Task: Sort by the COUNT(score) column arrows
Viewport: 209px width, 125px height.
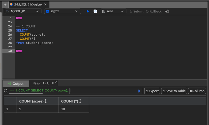Action: 46,101
